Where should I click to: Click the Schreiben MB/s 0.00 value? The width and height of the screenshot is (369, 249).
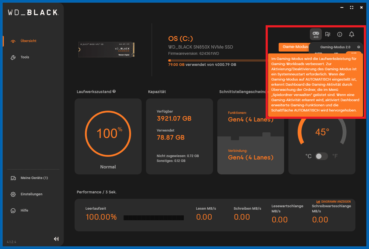(x=242, y=217)
